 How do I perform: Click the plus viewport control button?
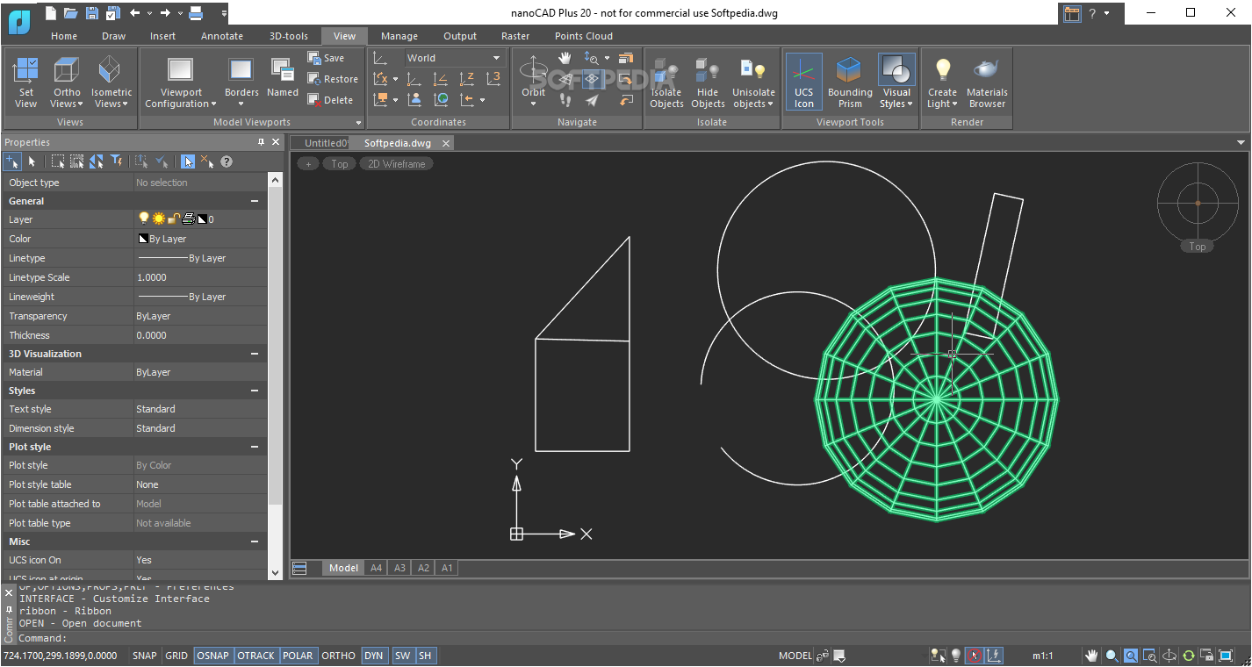tap(308, 164)
